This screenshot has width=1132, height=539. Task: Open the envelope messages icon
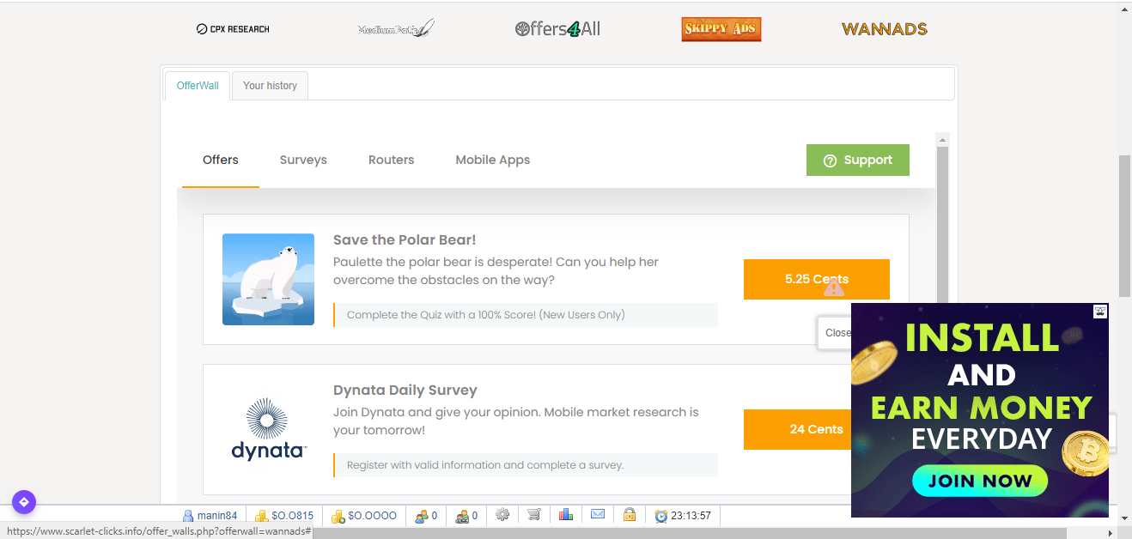point(598,515)
